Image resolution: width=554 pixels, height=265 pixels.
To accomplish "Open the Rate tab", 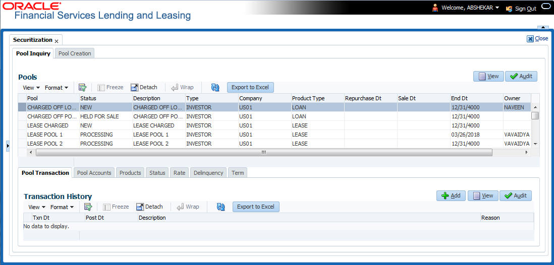I will [180, 173].
